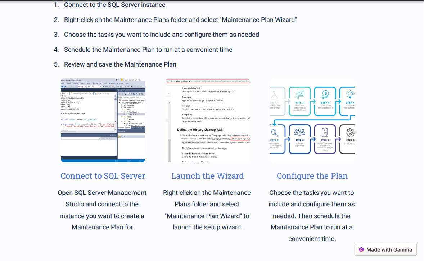Click the STEP 6 people group icon

pos(299,132)
